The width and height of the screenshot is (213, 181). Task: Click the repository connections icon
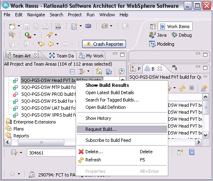click(x=109, y=71)
